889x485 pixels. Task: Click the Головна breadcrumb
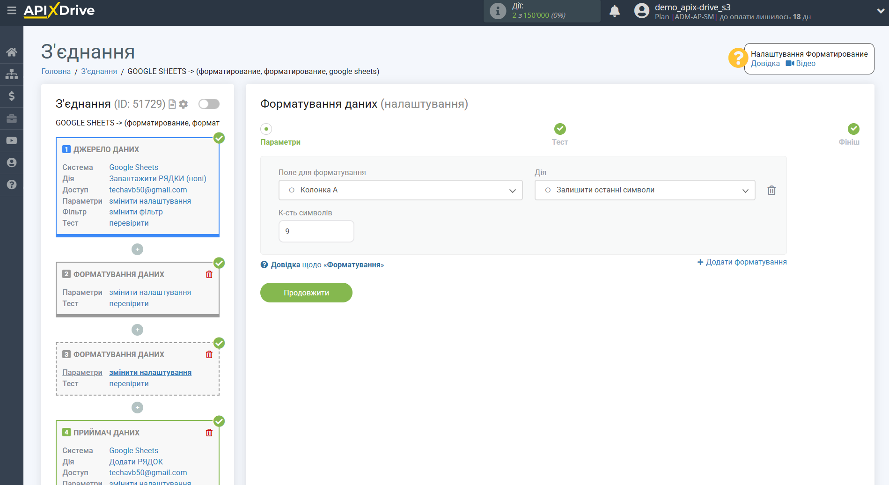click(x=56, y=72)
